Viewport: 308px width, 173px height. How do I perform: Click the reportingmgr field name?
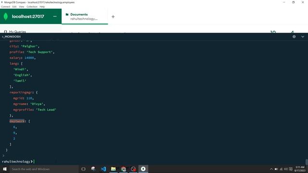click(x=21, y=92)
